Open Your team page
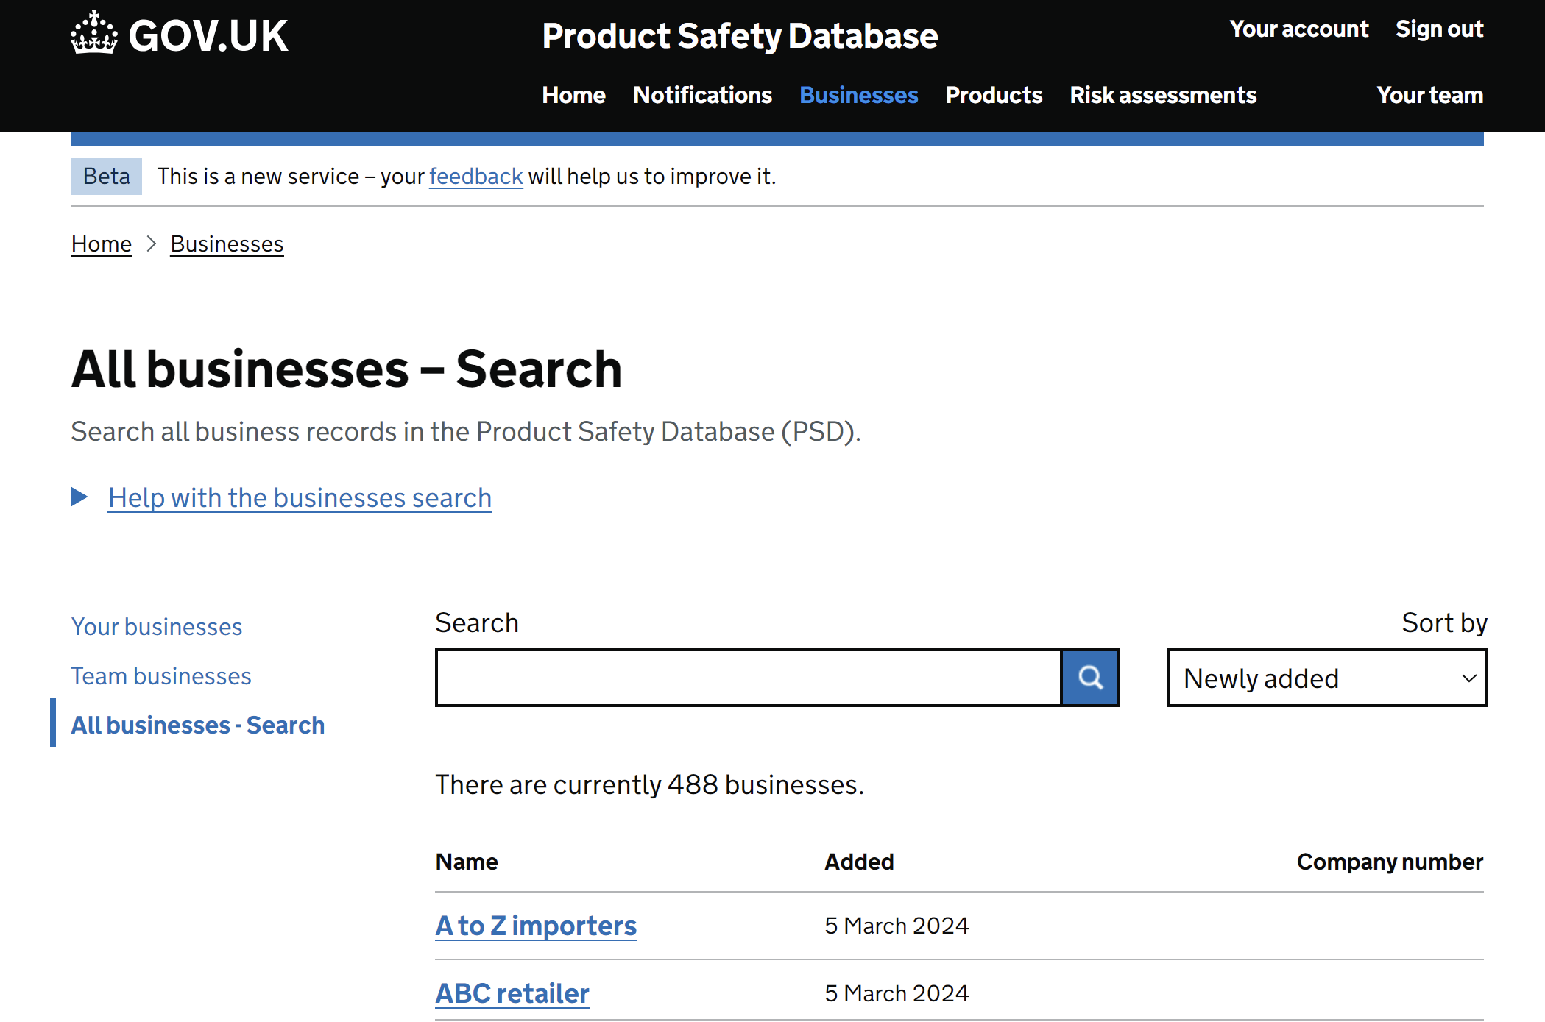1545x1022 pixels. point(1429,95)
